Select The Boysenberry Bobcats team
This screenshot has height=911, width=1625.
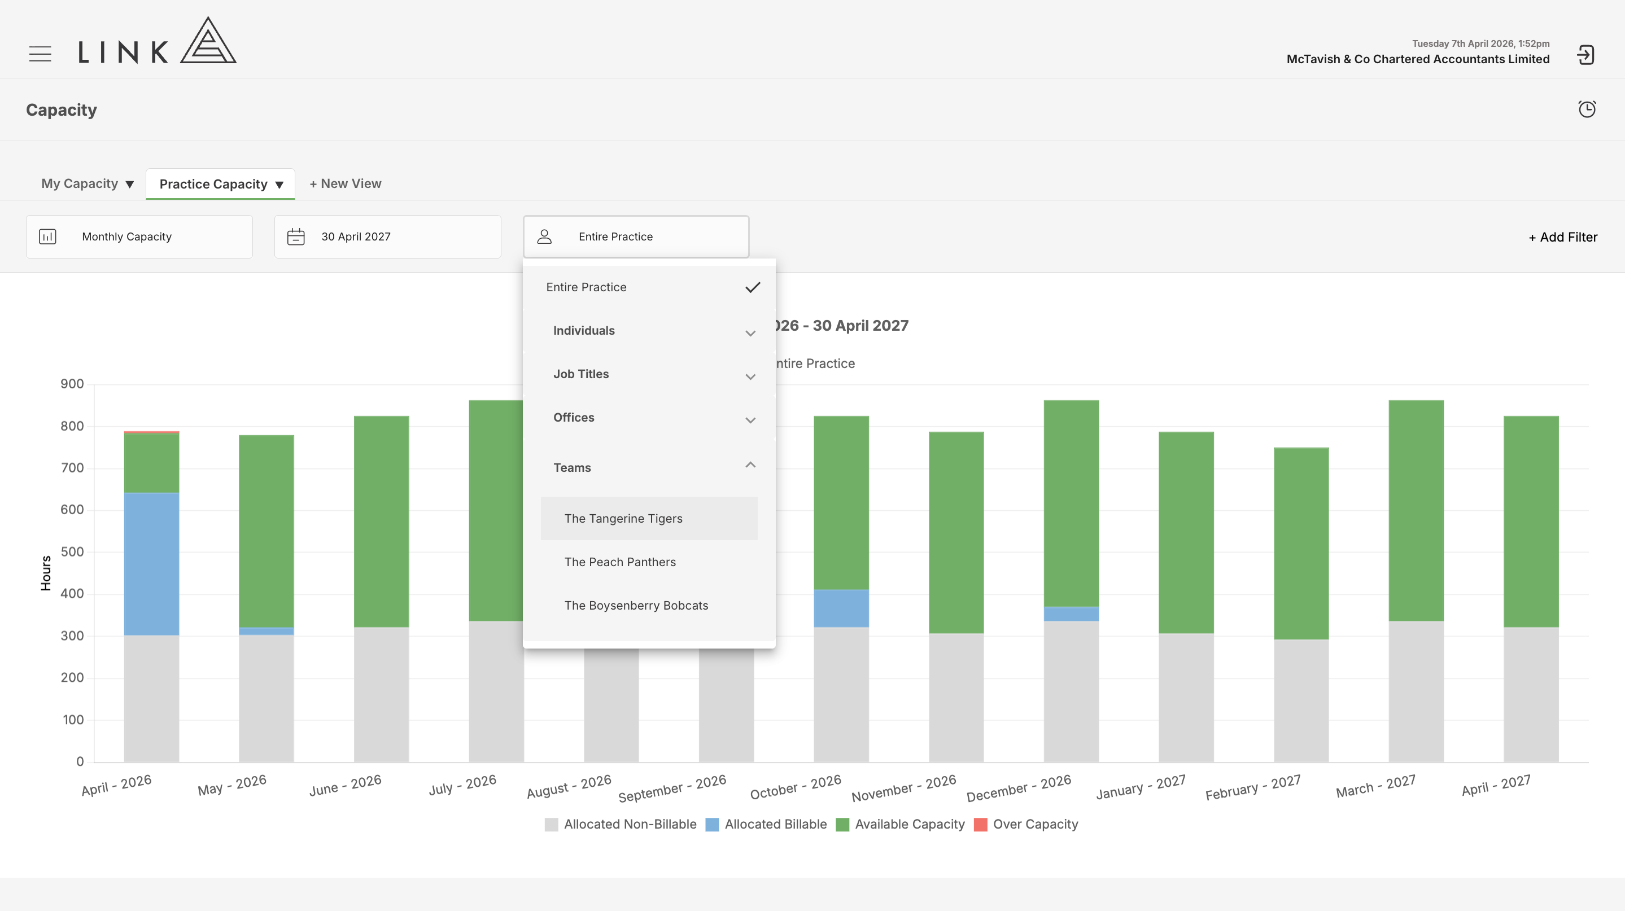pos(649,605)
